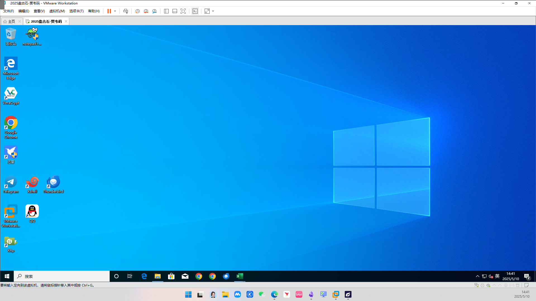536x301 pixels.
Task: Click the guest taskbar 搜索 search box
Action: [x=61, y=276]
